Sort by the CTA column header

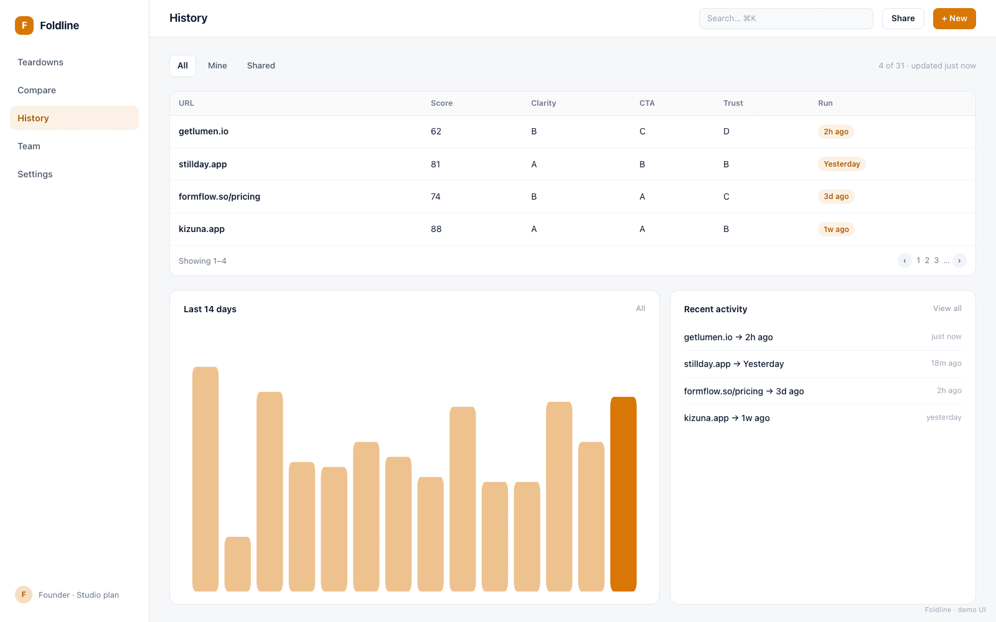point(647,103)
